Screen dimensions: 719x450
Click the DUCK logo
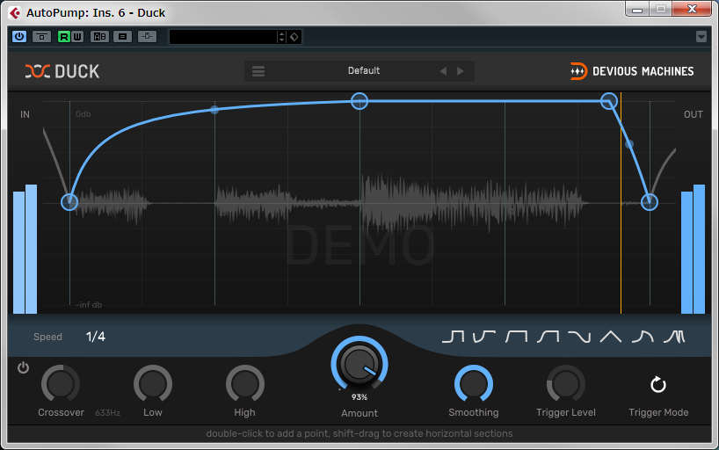pos(62,71)
